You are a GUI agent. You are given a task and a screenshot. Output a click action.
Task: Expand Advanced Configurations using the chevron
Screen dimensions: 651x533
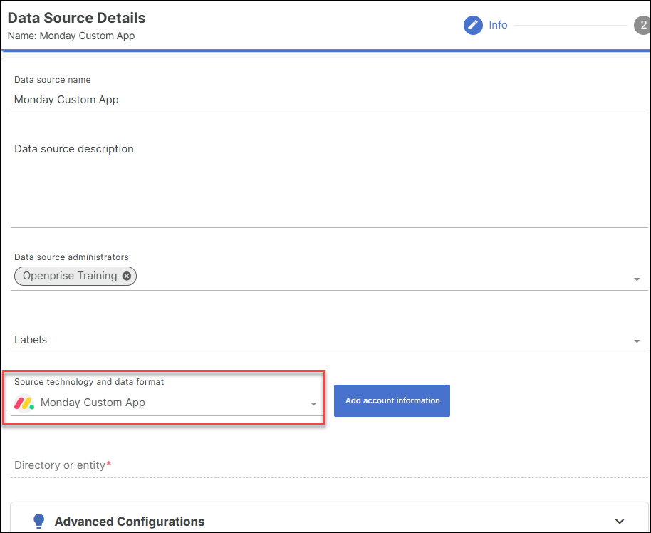click(619, 522)
